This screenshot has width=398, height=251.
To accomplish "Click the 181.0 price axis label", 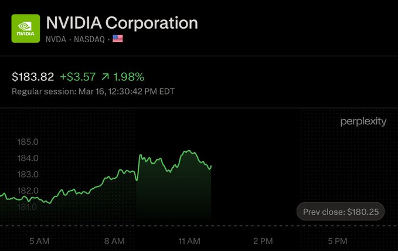I will point(28,206).
